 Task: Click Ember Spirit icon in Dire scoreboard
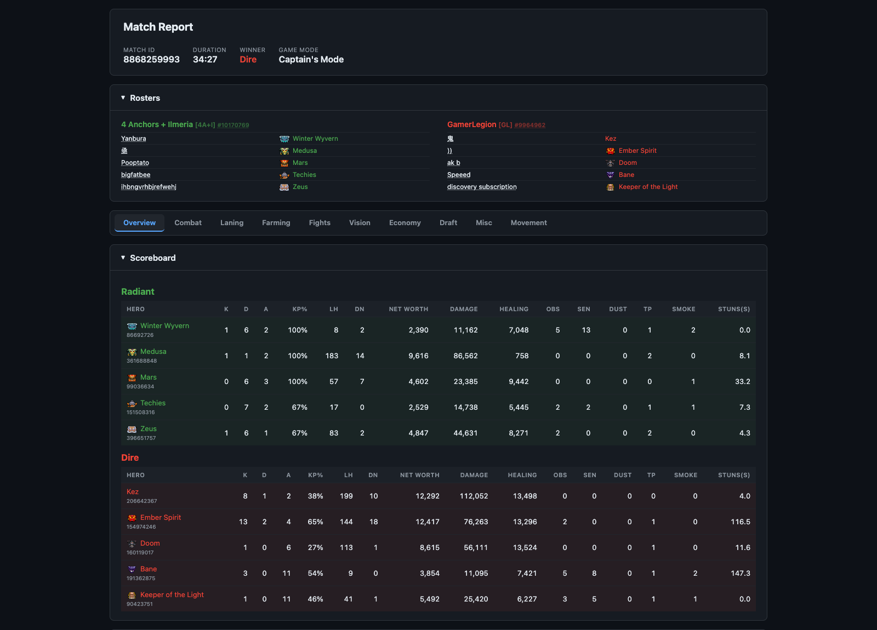pos(132,518)
